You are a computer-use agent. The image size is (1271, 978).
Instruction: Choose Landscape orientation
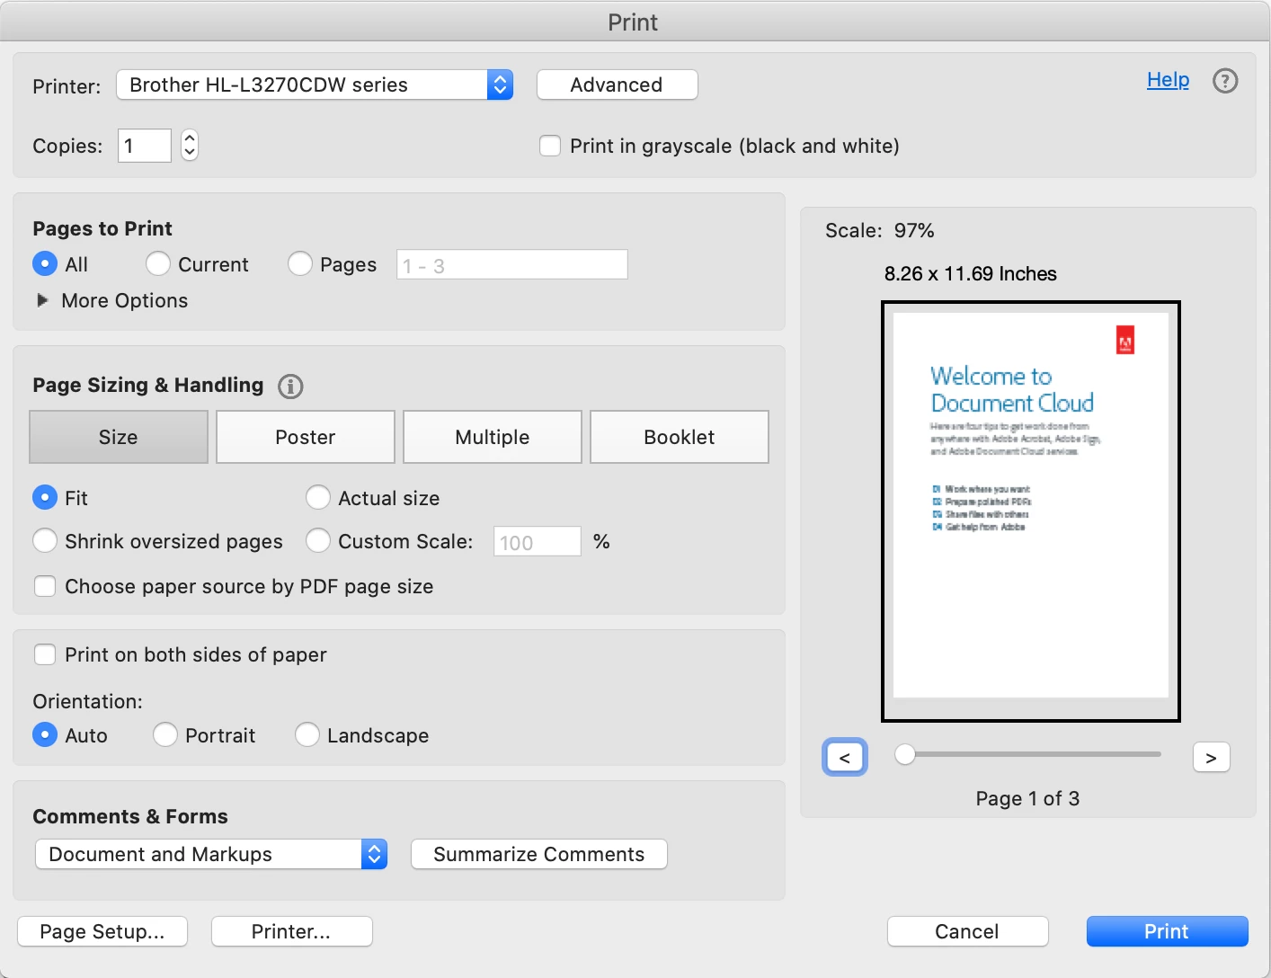coord(307,734)
